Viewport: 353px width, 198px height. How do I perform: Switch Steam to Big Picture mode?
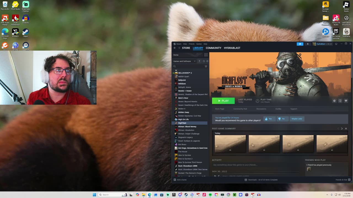point(336,44)
